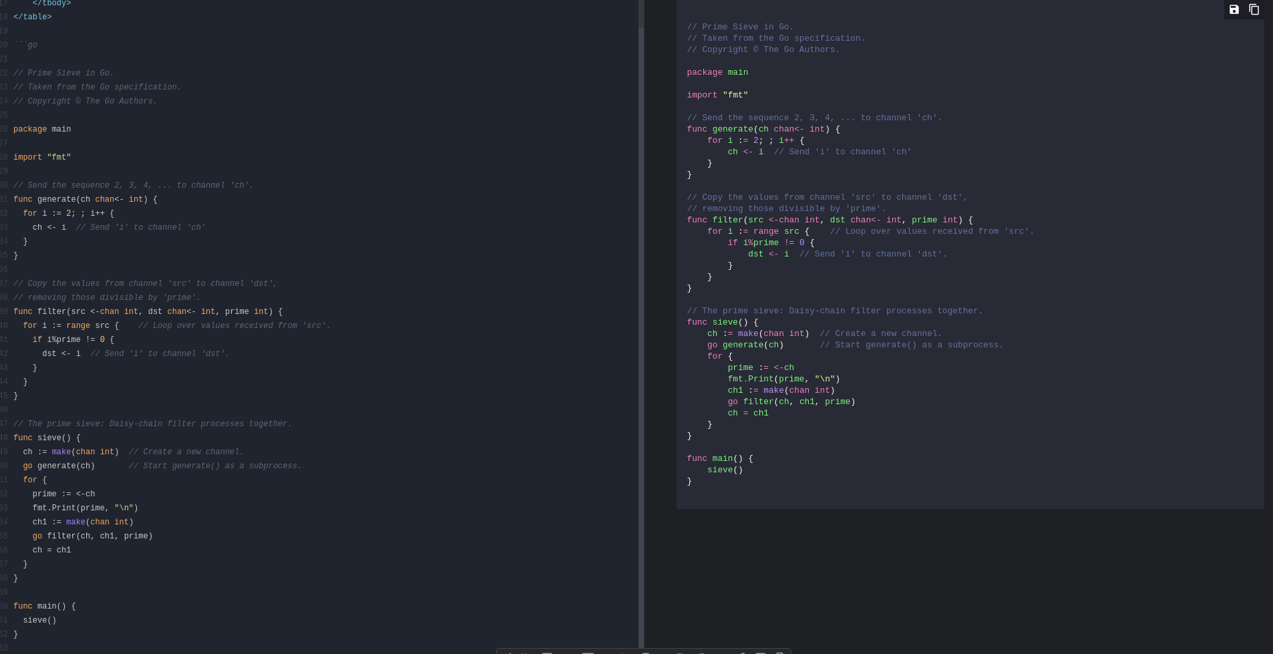The width and height of the screenshot is (1273, 654).
Task: Click 'func sieve() {' in the preview
Action: [x=723, y=322]
